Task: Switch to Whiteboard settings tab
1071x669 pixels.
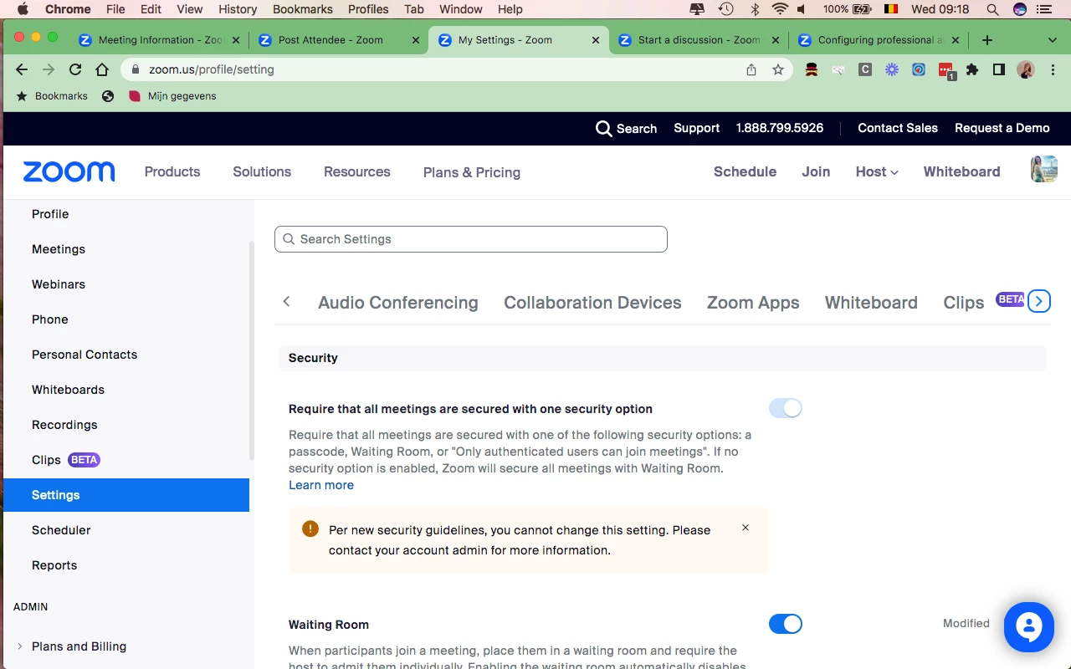Action: click(x=871, y=303)
